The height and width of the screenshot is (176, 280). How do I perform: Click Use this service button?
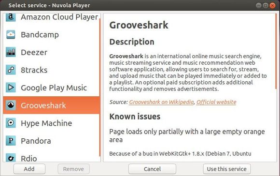pyautogui.click(x=227, y=169)
